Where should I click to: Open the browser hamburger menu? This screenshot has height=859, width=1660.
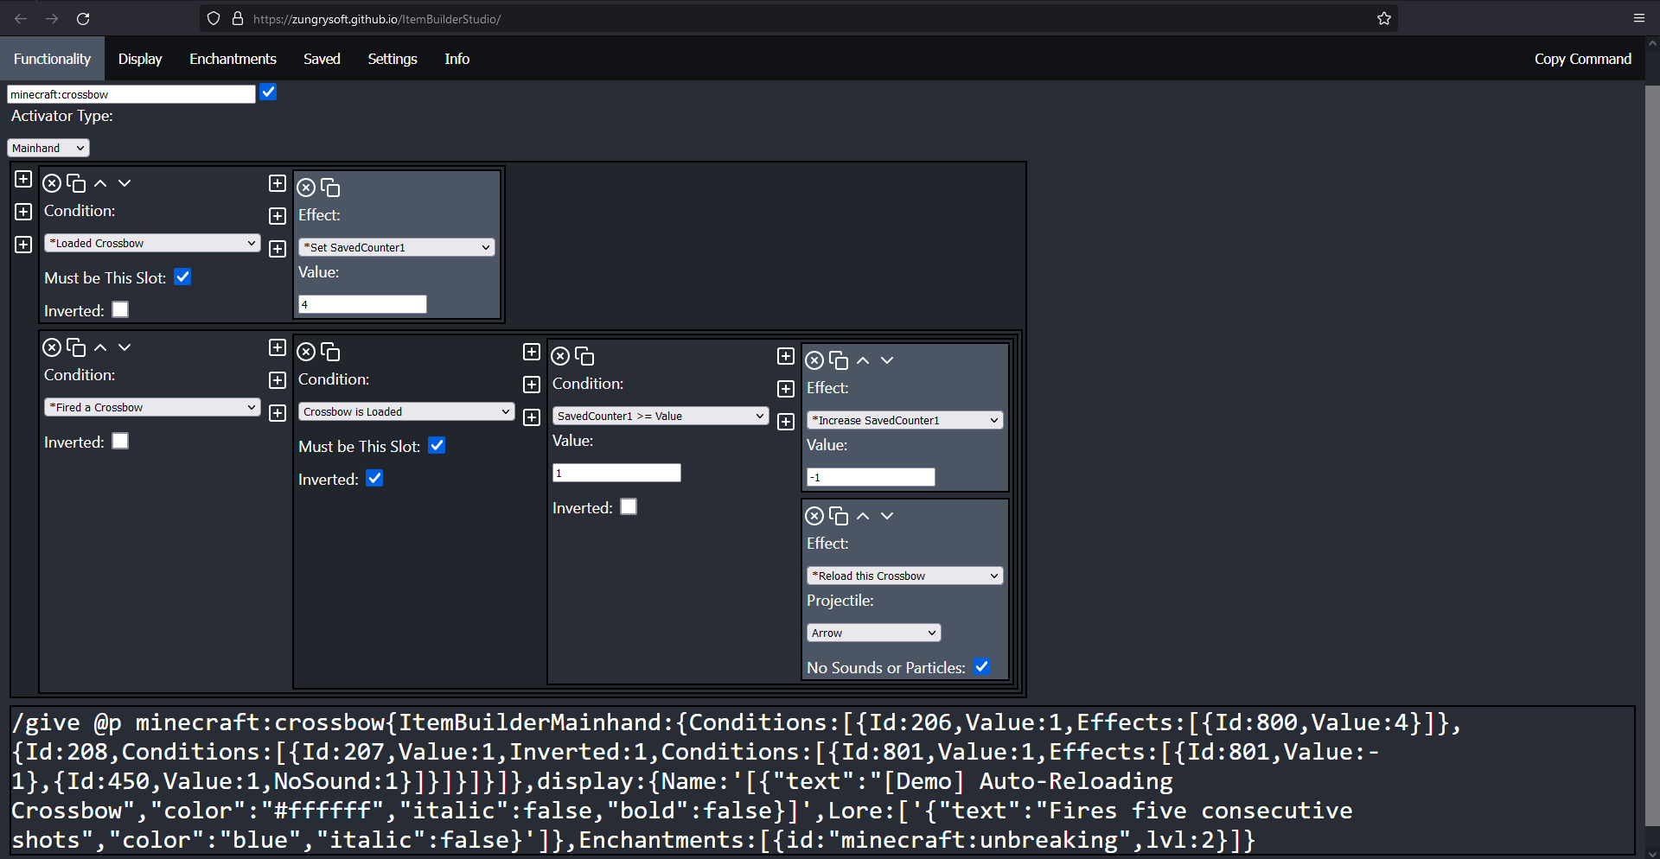[1638, 19]
